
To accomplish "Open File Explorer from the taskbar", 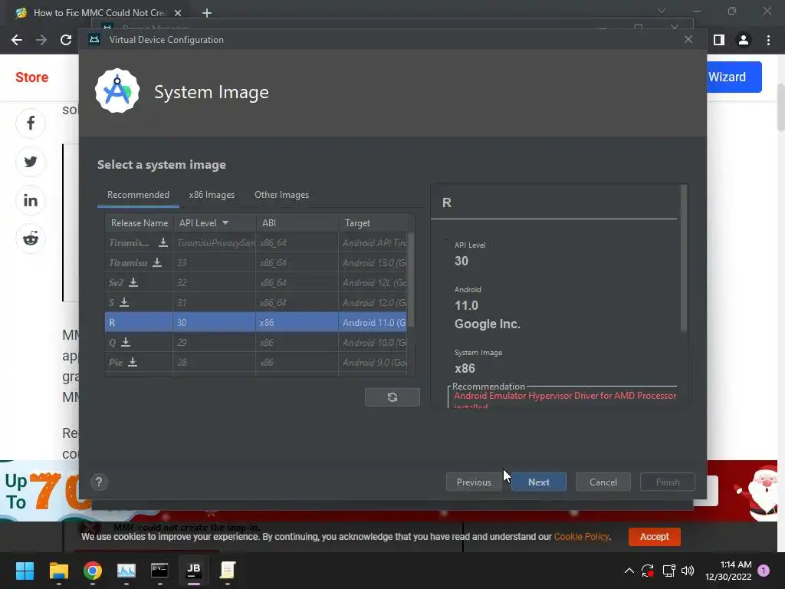I will pos(58,571).
